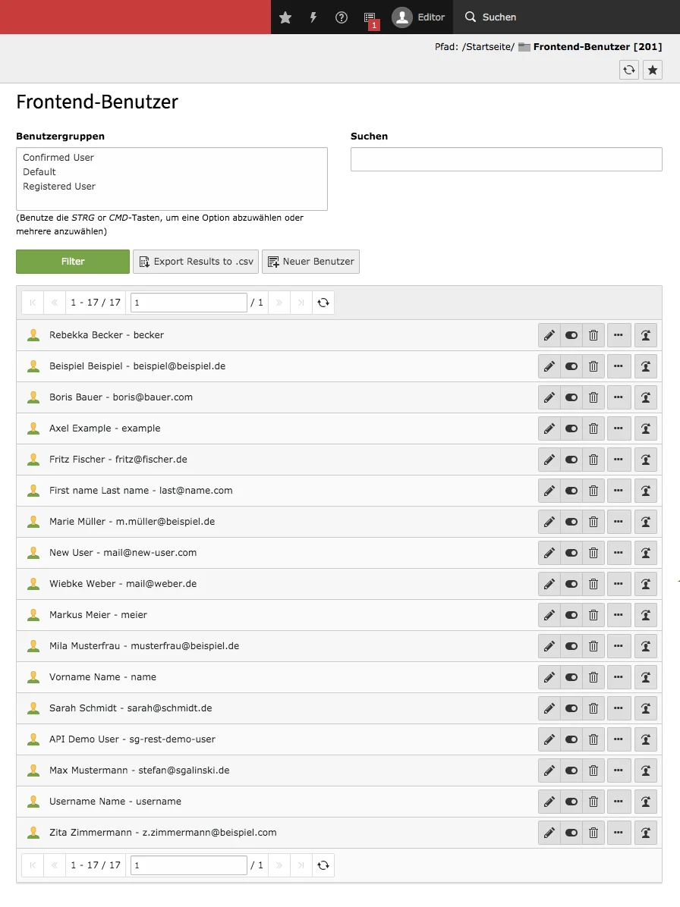
Task: Delete Boris Bauer using the trash icon
Action: (x=593, y=397)
